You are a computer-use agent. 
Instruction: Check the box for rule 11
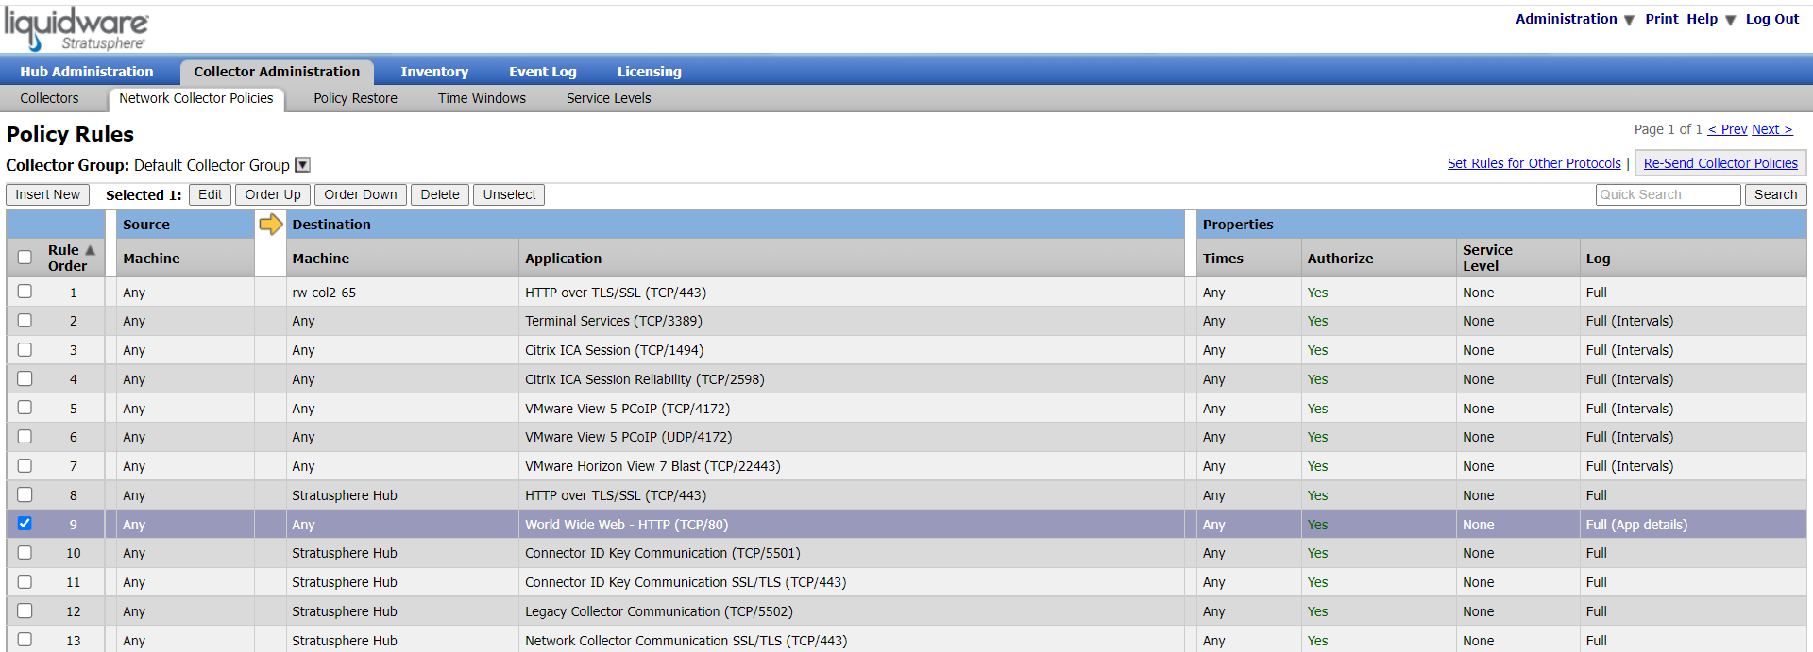[x=25, y=581]
